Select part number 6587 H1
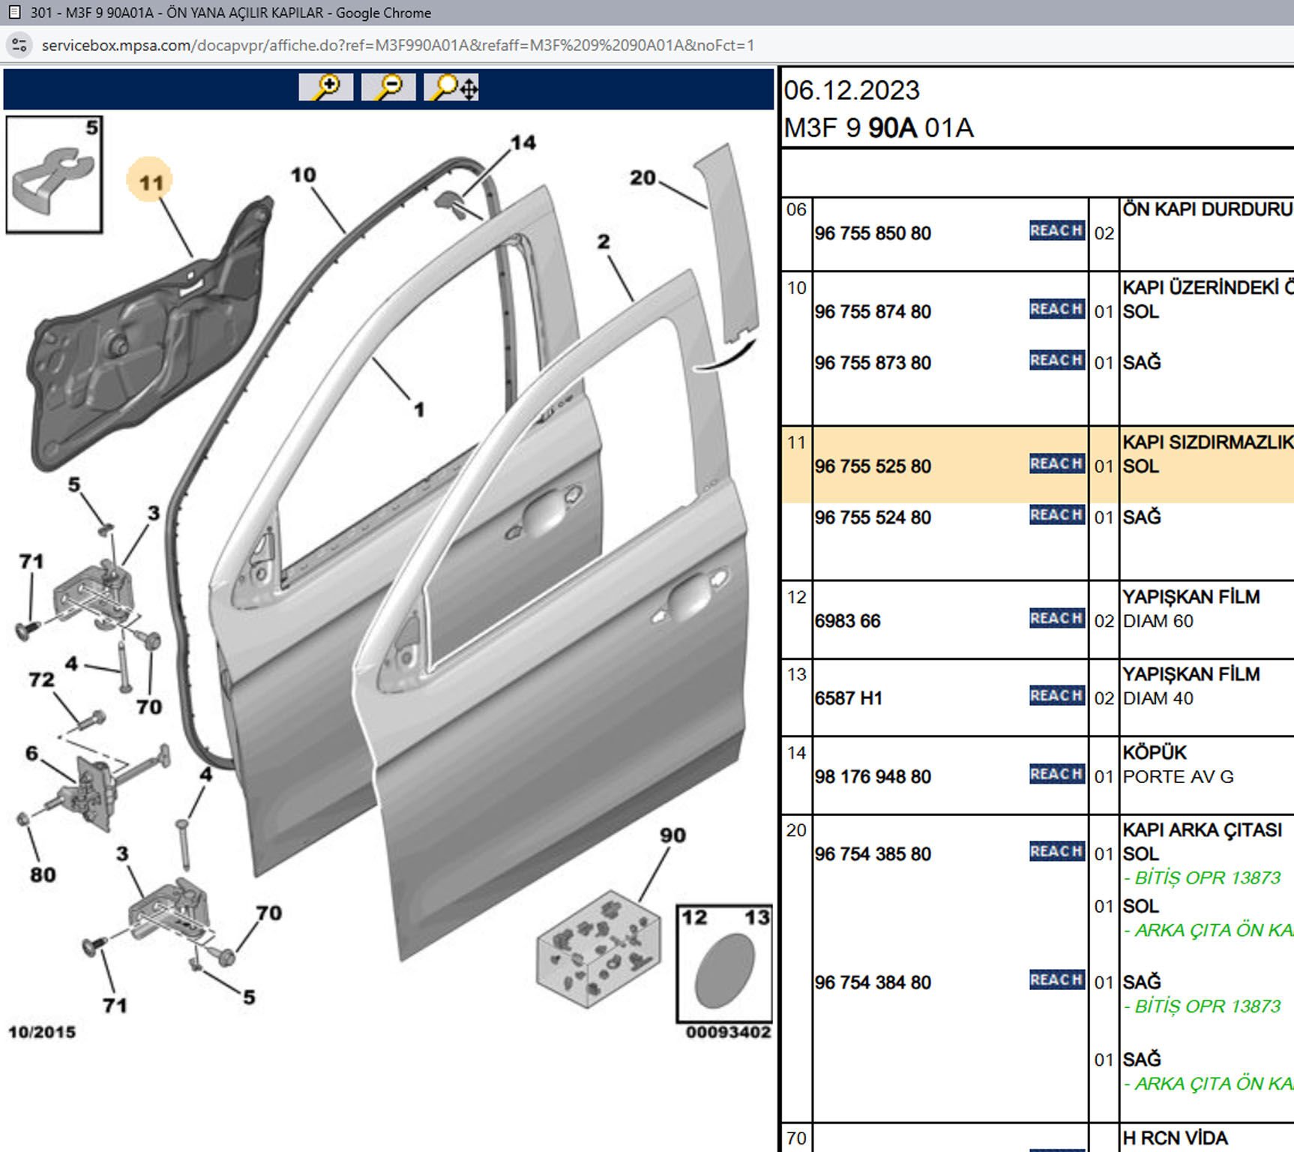Image resolution: width=1294 pixels, height=1152 pixels. pyautogui.click(x=849, y=698)
